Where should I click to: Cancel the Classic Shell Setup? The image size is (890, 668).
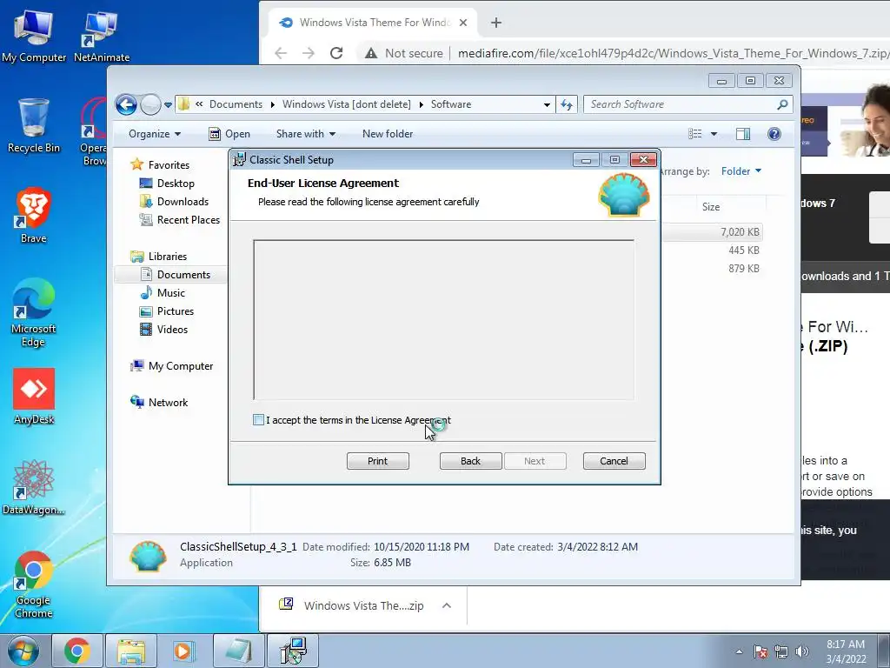tap(614, 461)
